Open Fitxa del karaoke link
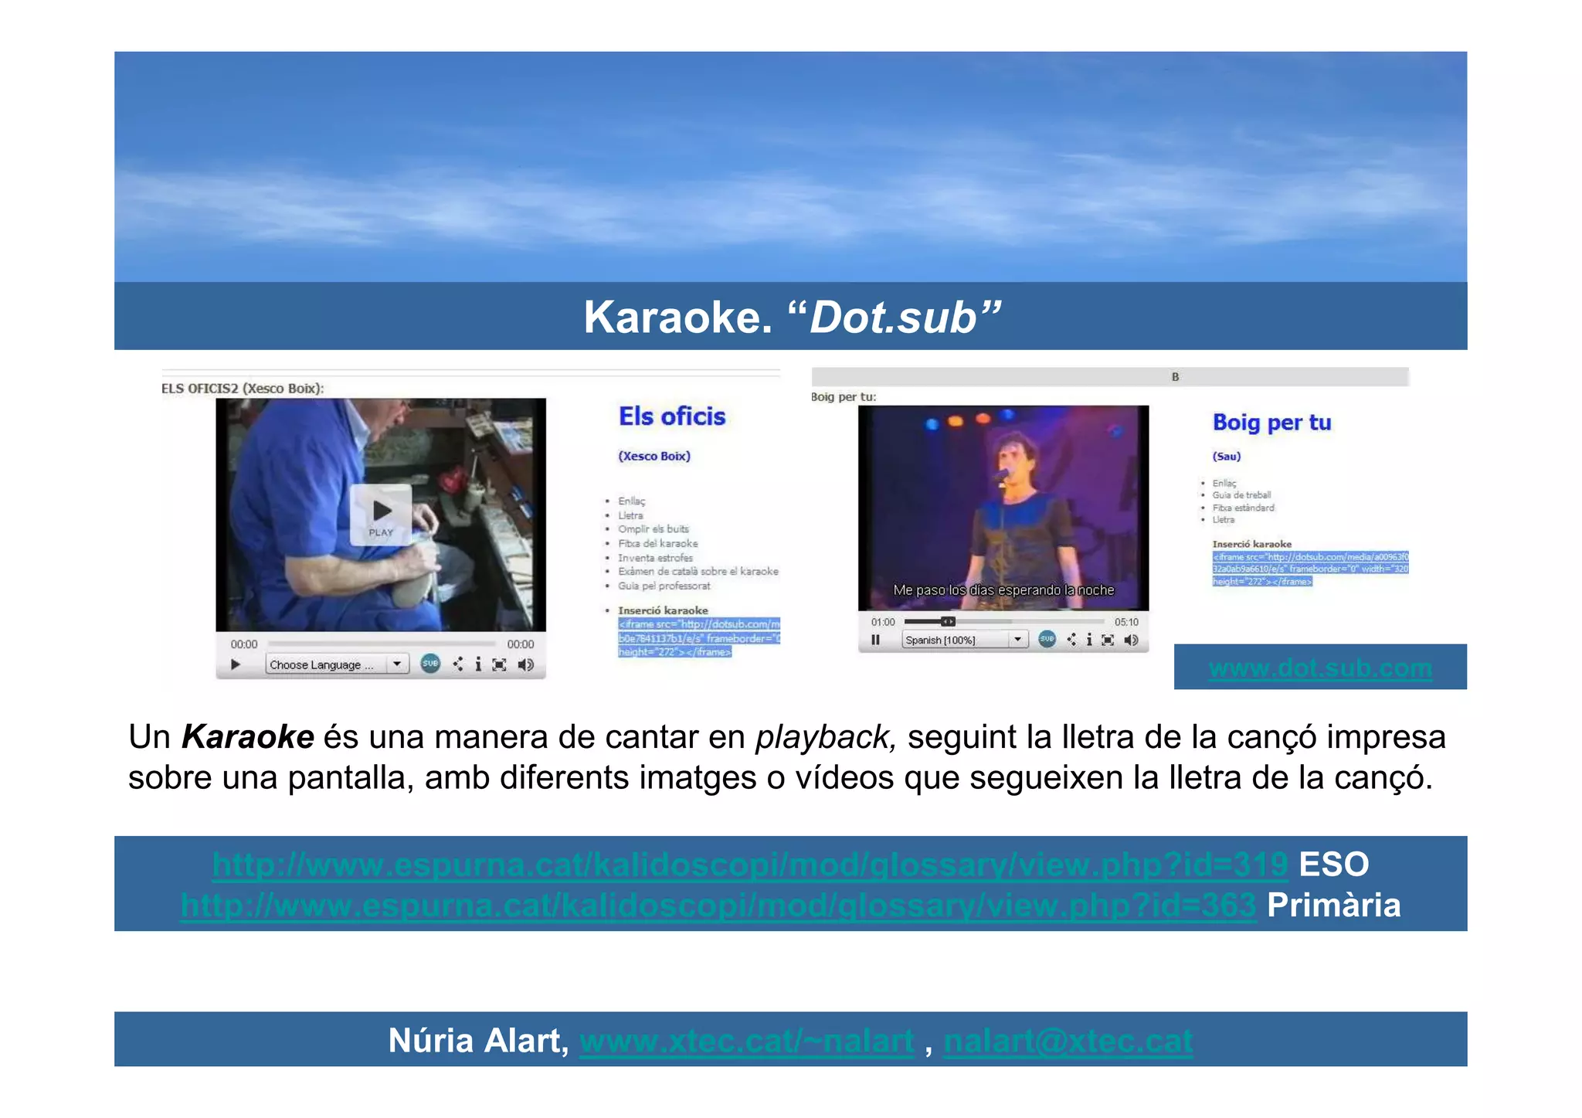Viewport: 1582px width, 1118px height. pos(657,544)
